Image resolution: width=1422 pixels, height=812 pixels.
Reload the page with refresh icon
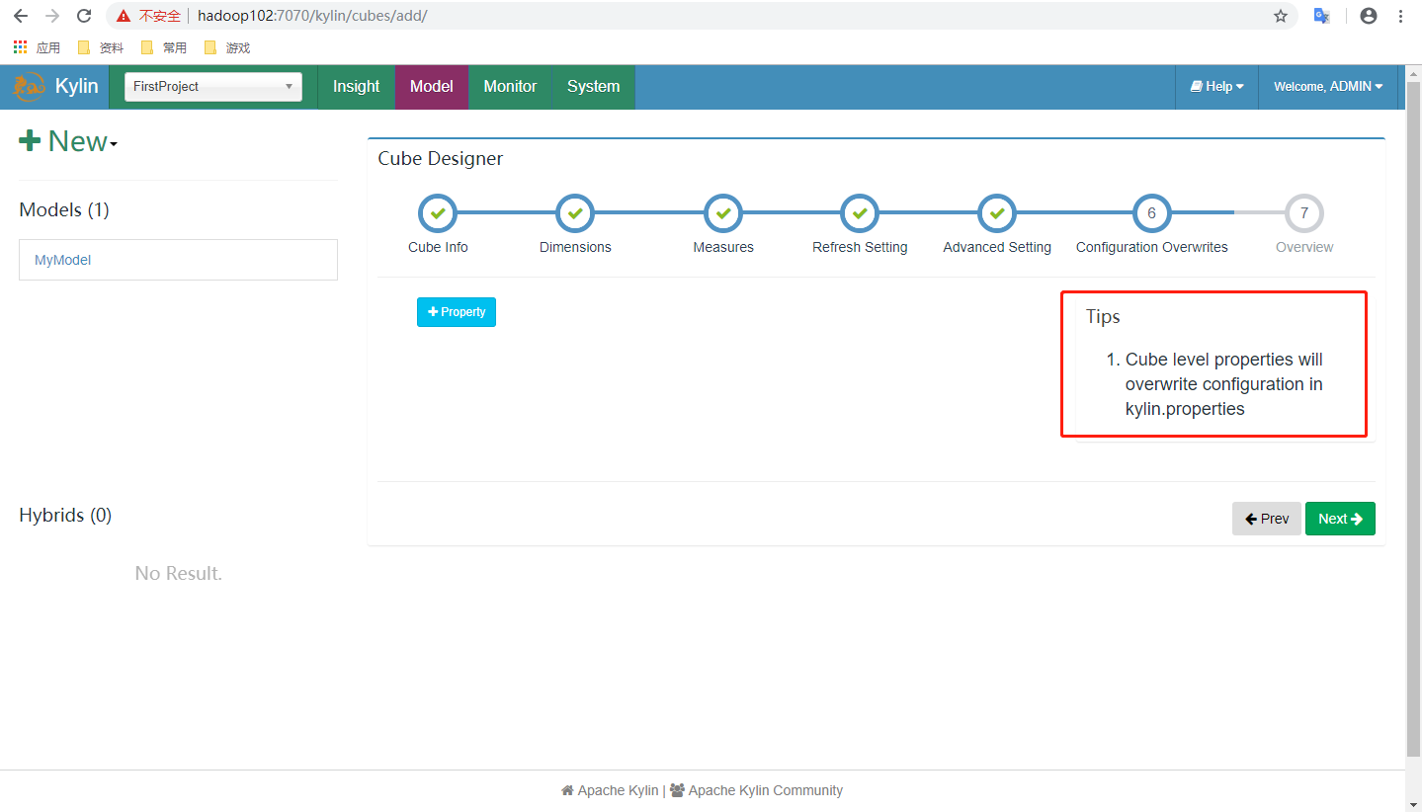[x=84, y=16]
